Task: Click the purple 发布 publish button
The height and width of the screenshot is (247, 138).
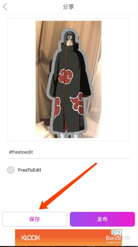Action: tap(102, 219)
